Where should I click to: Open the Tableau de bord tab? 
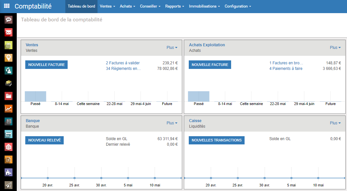[x=81, y=6]
